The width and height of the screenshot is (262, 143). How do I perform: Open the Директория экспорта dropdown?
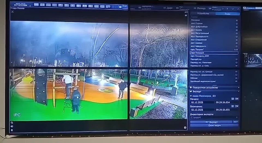237,118
